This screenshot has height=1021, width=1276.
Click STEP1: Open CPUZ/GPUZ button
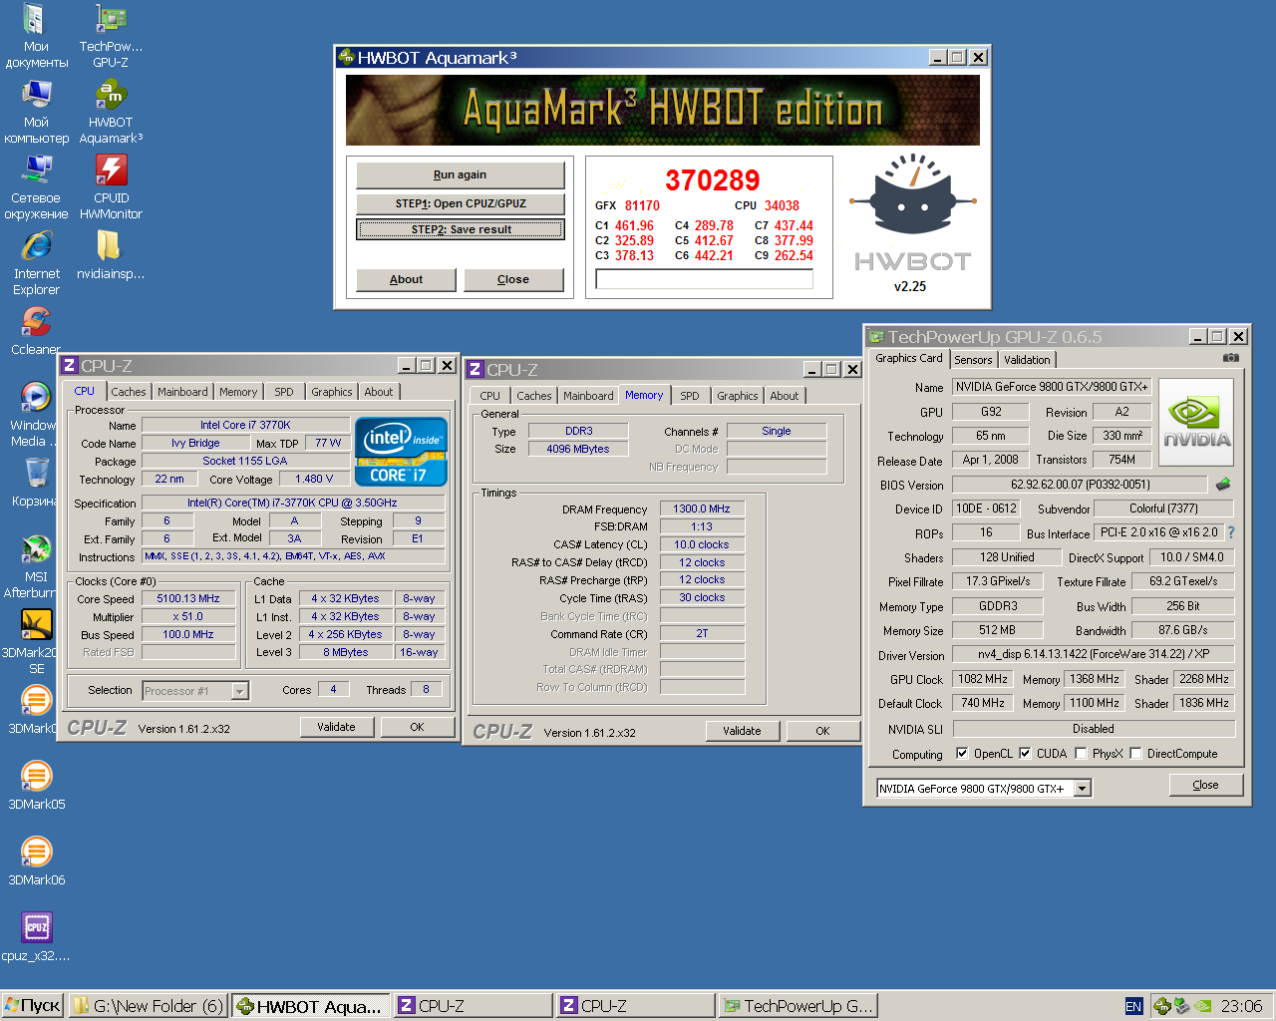461,203
